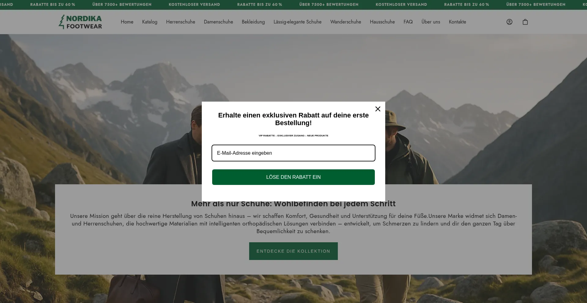The image size is (587, 303).
Task: Open the FAQ page
Action: coord(408,22)
